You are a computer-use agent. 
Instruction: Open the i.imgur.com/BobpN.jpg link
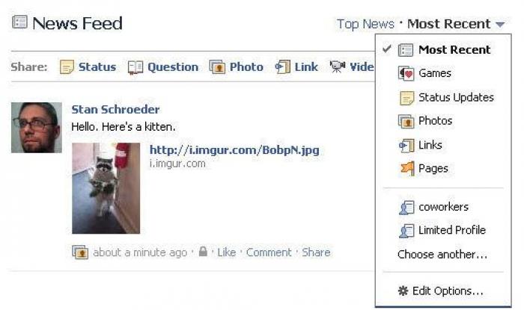234,150
